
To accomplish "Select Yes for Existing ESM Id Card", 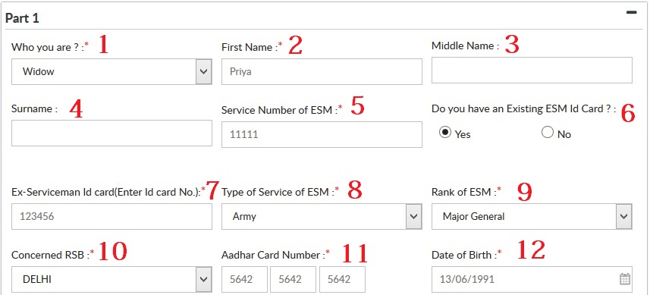I will pyautogui.click(x=445, y=133).
